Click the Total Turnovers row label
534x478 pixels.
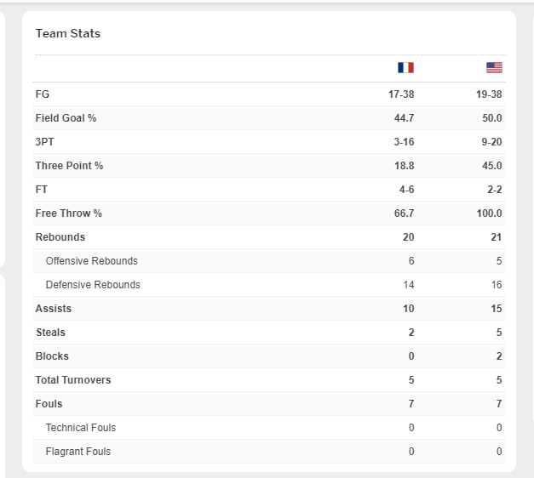coord(73,380)
